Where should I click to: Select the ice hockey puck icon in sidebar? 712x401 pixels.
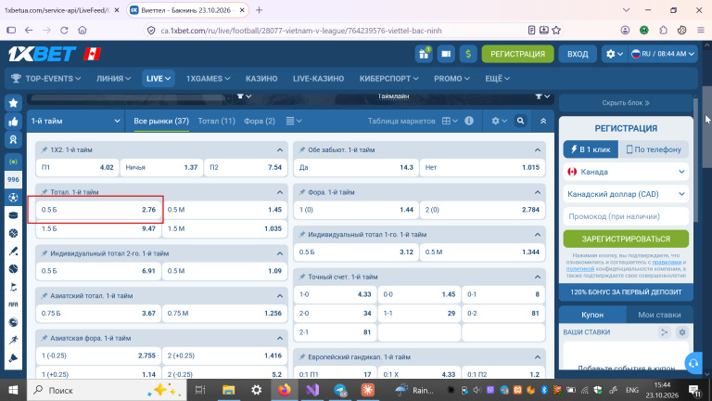[13, 215]
